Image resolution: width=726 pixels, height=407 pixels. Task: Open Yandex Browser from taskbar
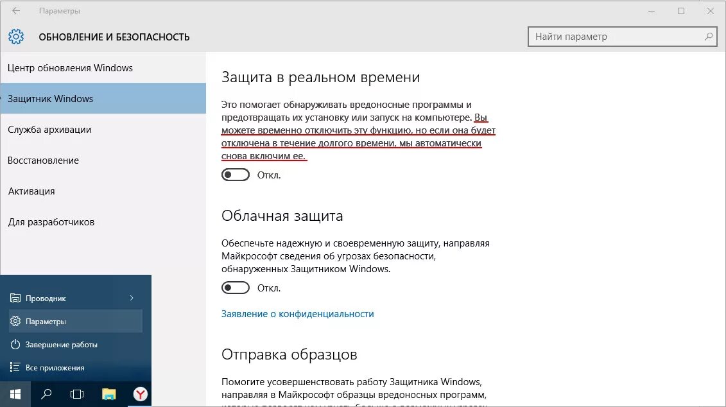141,394
